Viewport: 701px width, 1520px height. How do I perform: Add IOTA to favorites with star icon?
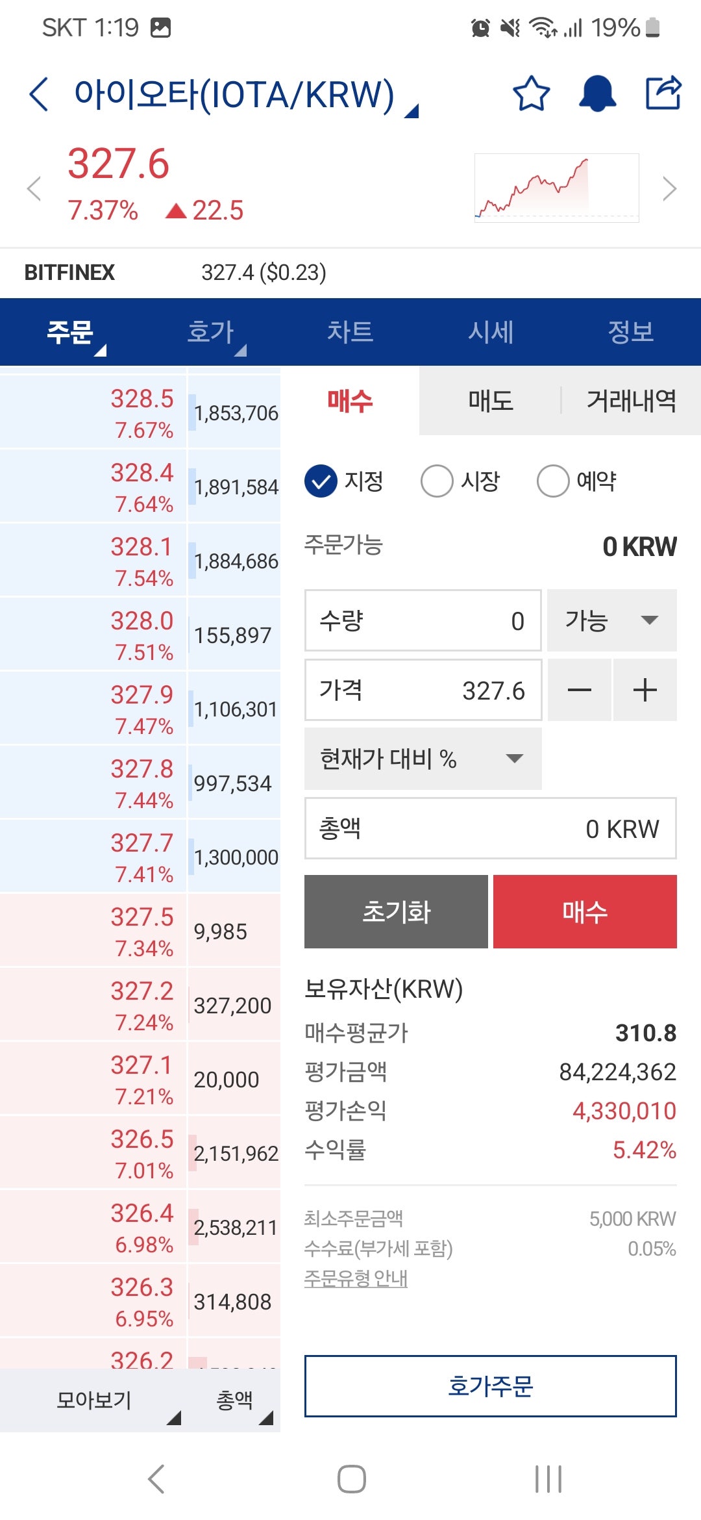tap(531, 94)
